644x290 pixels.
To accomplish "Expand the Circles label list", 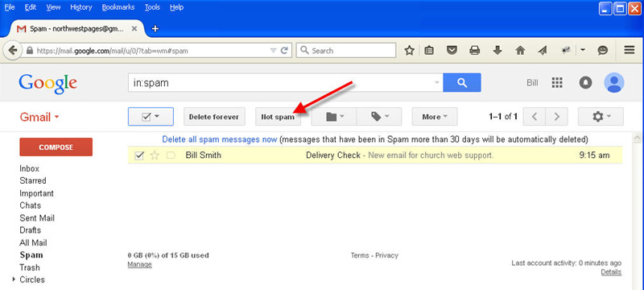I will (14, 280).
